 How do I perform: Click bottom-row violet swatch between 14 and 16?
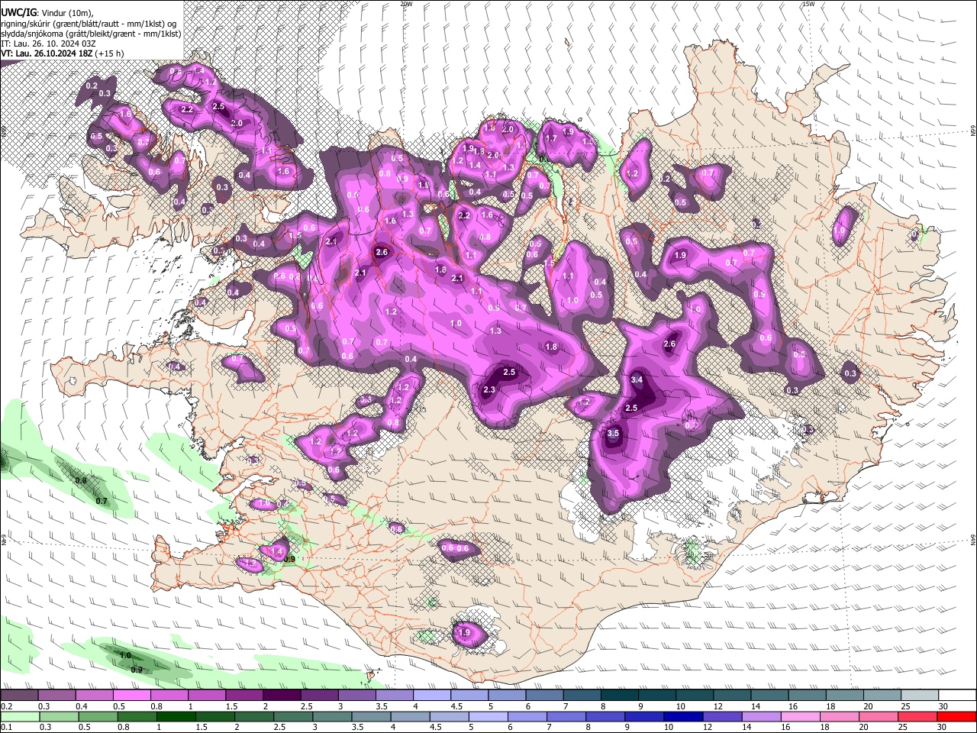pyautogui.click(x=761, y=717)
